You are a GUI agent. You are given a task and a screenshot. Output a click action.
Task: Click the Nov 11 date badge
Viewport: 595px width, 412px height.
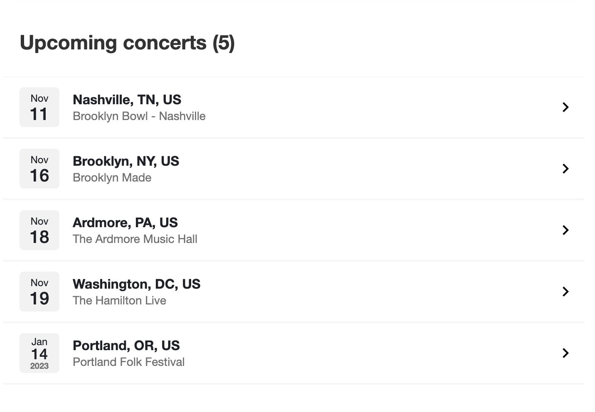(39, 107)
